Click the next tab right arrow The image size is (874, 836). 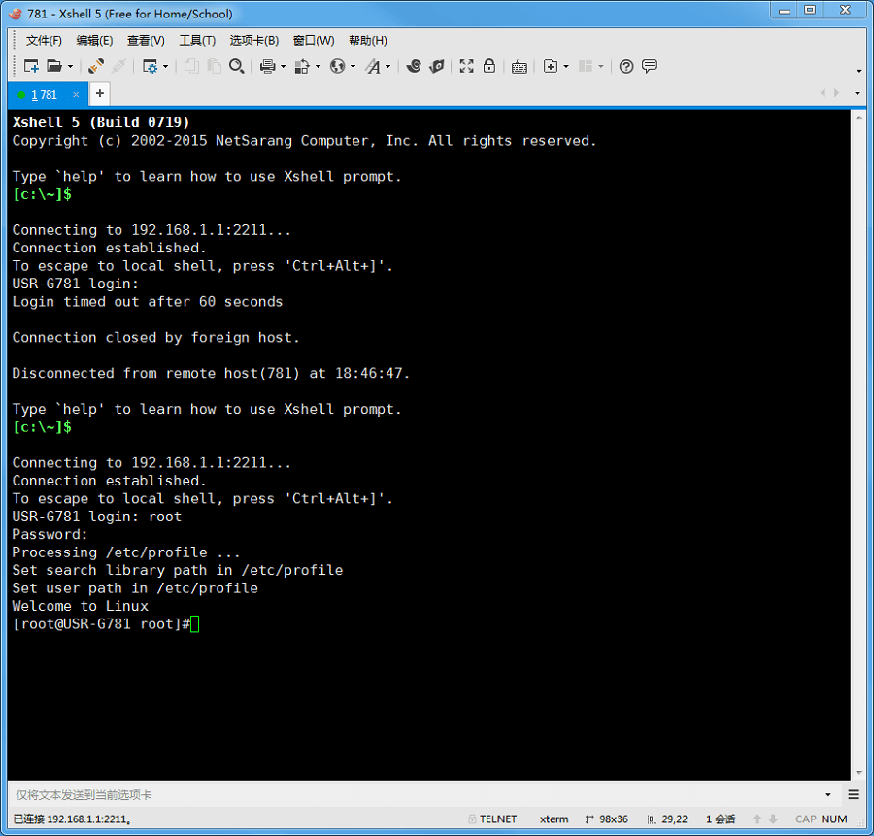pos(836,93)
